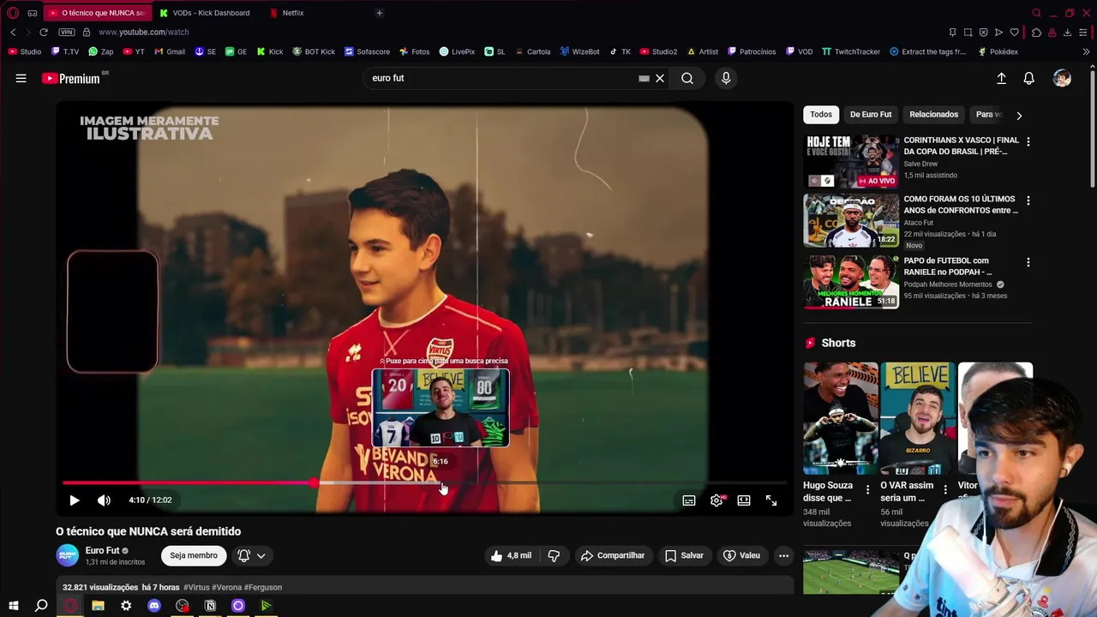Viewport: 1097px width, 617px height.
Task: Open browser extensions cube icon
Action: point(1037,33)
